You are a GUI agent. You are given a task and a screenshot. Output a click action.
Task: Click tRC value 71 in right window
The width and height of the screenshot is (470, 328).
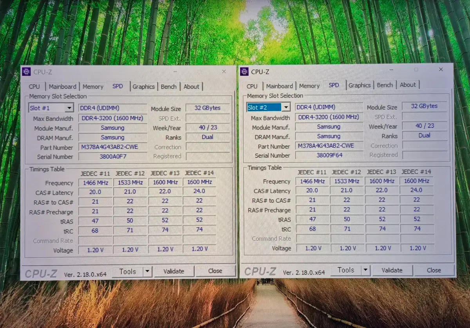tap(347, 229)
